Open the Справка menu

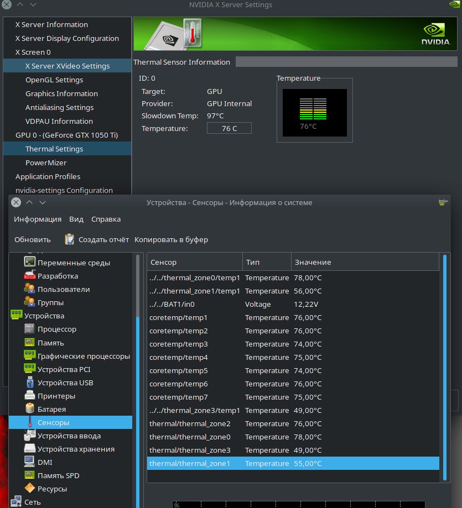pos(106,219)
